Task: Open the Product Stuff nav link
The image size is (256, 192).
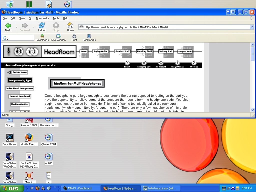Action: click(x=122, y=51)
